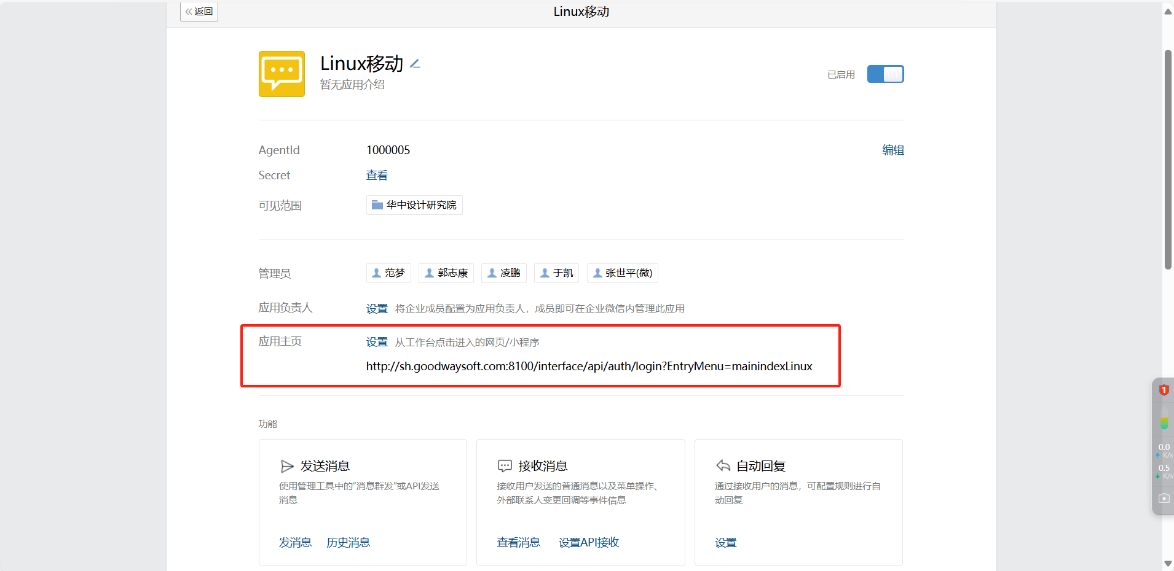Open 历史消息 link
Screen dimensions: 1174x571
(x=348, y=543)
